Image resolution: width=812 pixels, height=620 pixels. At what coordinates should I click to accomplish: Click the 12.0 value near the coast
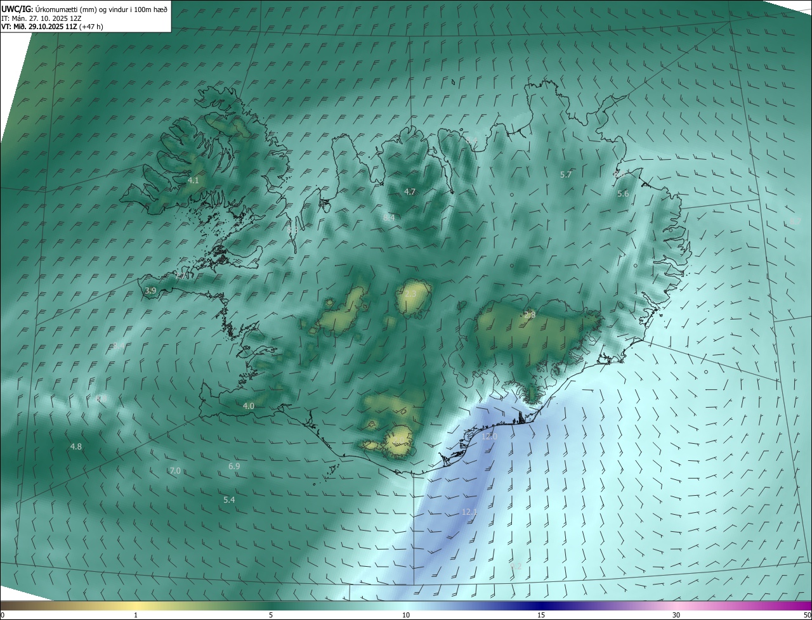pyautogui.click(x=489, y=436)
